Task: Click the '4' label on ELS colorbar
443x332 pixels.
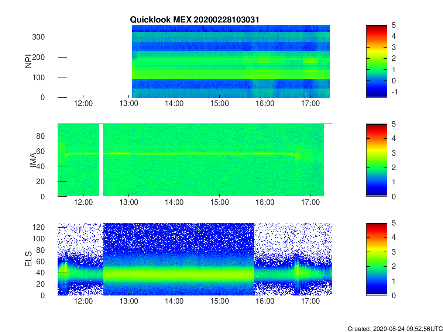Action: (x=394, y=238)
